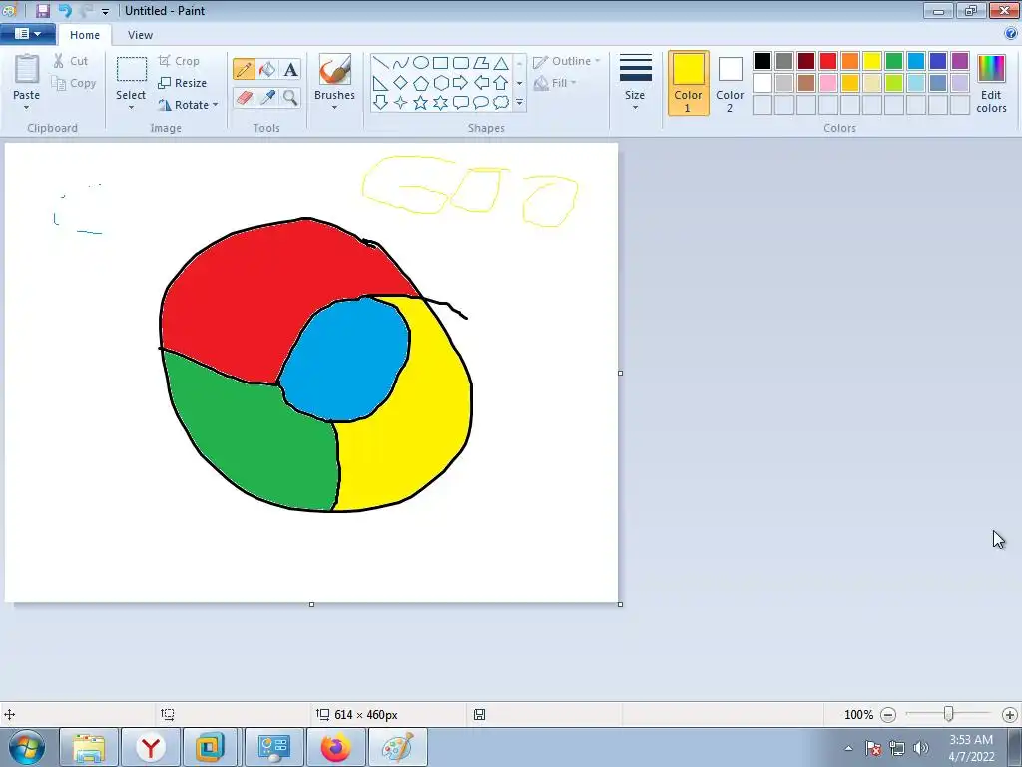Activate Color 2 selector
The image size is (1022, 767).
coord(730,83)
